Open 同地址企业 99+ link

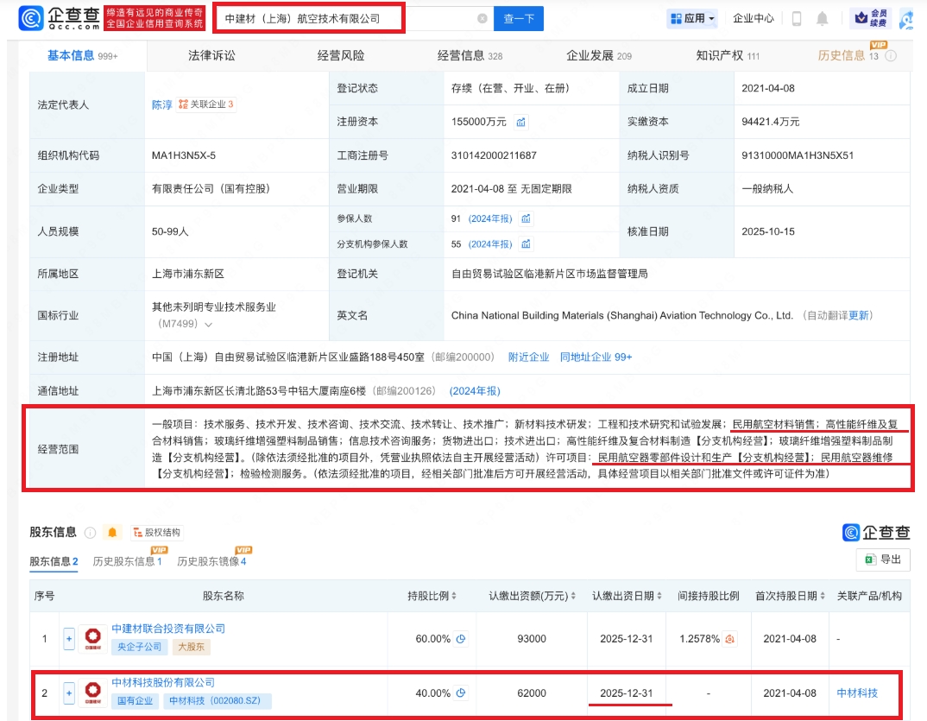coord(596,357)
